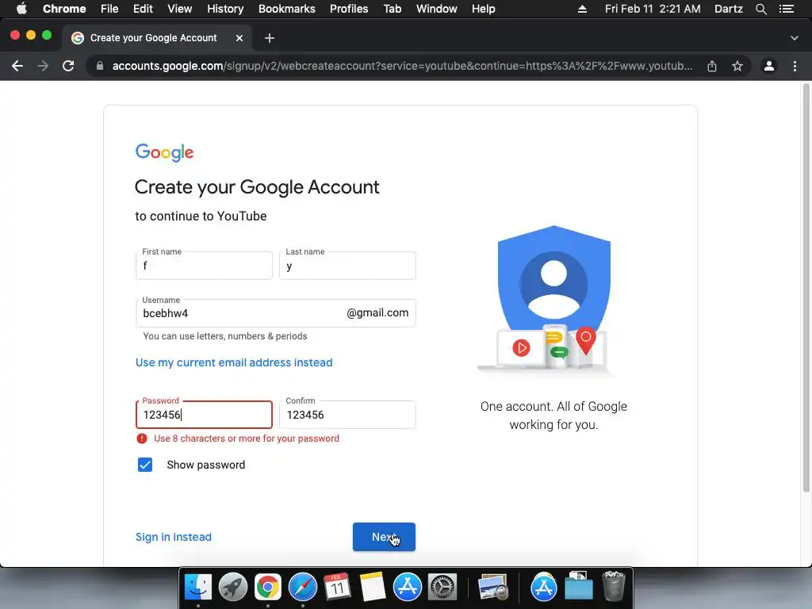The image size is (812, 609).
Task: Click the Google logo
Action: [164, 152]
